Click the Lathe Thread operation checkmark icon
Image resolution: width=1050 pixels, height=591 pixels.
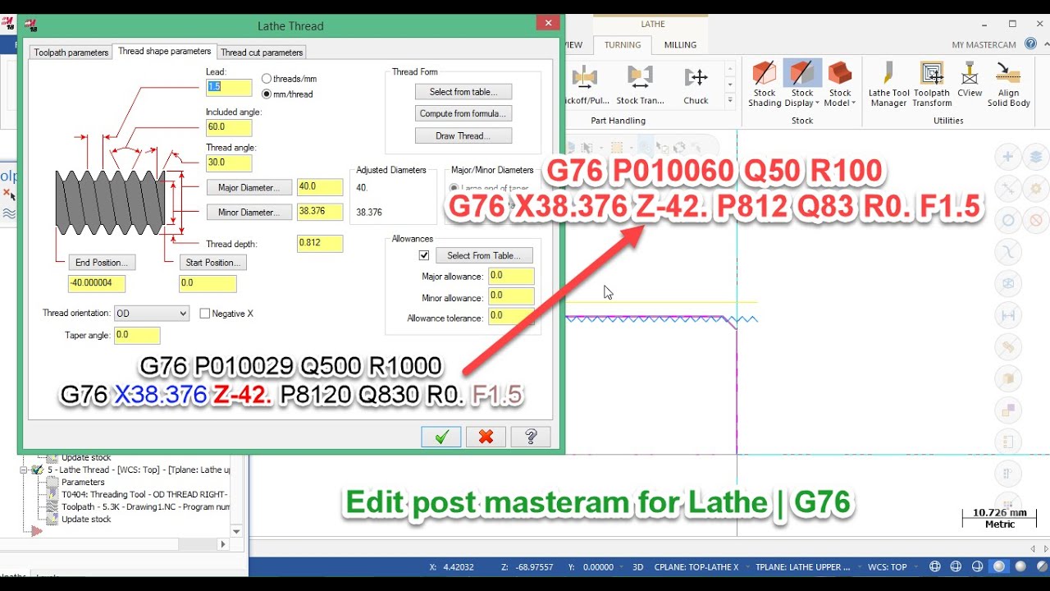click(37, 470)
